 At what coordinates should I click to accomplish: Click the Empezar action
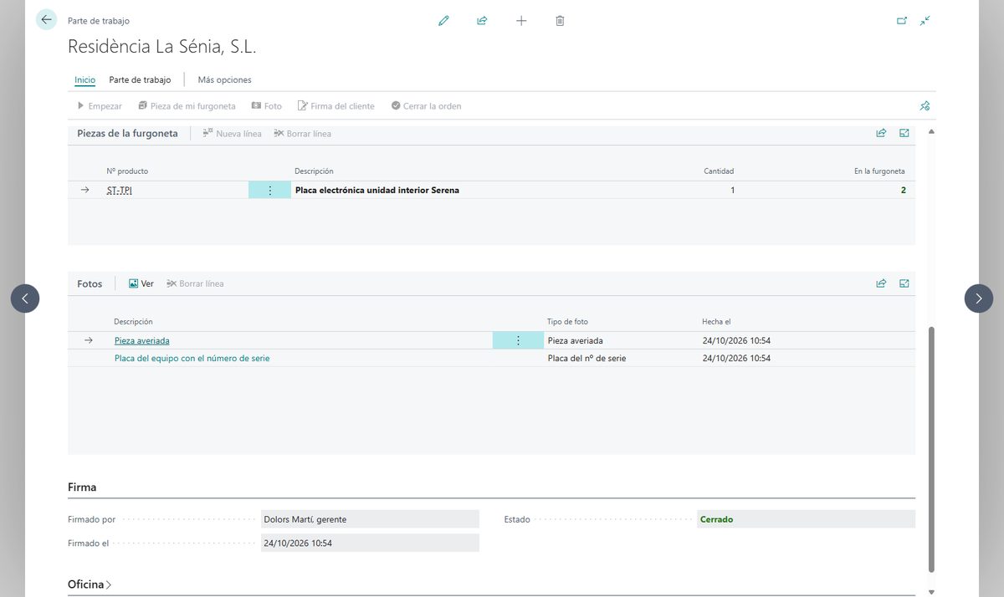(x=100, y=106)
